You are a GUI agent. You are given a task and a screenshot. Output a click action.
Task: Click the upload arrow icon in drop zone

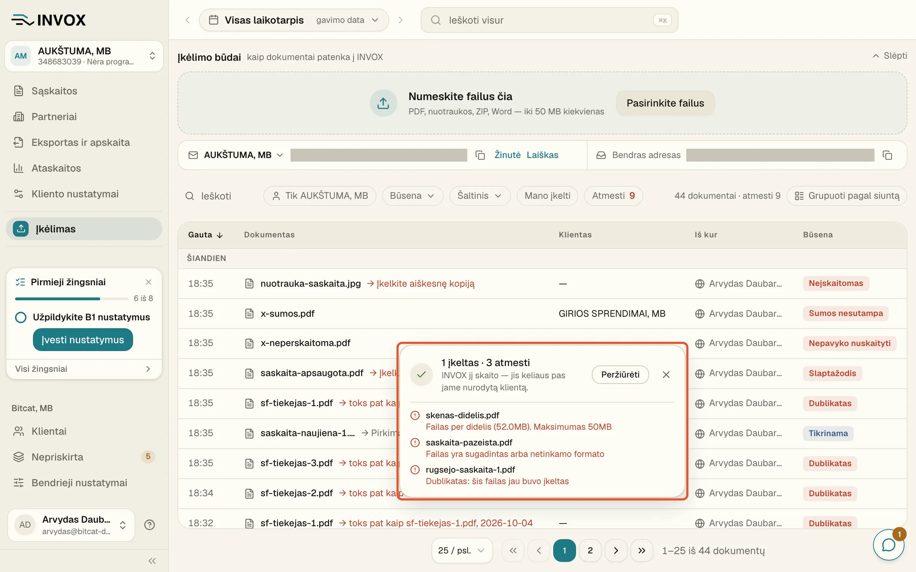point(383,103)
